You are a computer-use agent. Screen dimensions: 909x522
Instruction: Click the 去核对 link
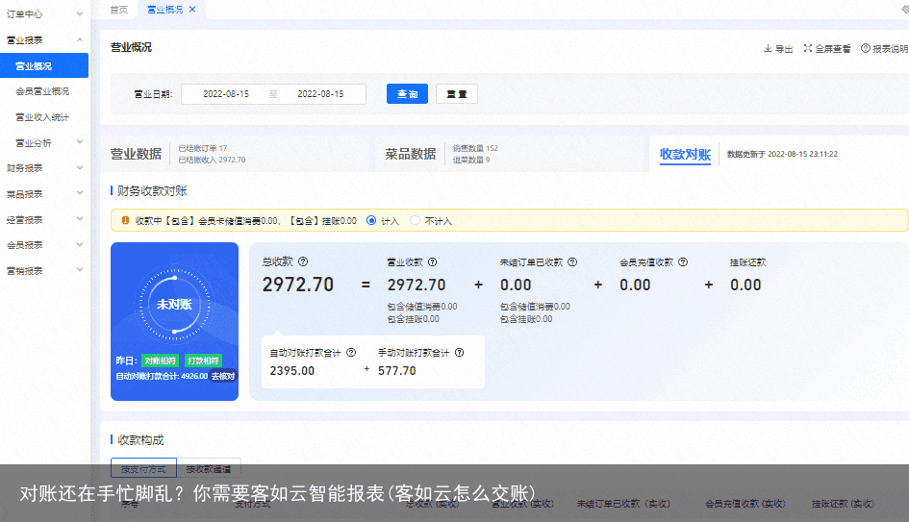tap(223, 376)
